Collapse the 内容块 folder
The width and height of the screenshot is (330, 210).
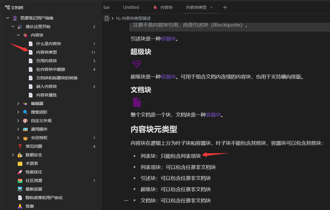(x=18, y=35)
